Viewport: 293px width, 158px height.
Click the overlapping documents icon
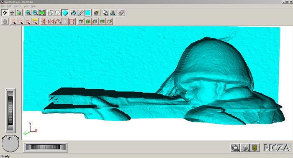[105, 13]
